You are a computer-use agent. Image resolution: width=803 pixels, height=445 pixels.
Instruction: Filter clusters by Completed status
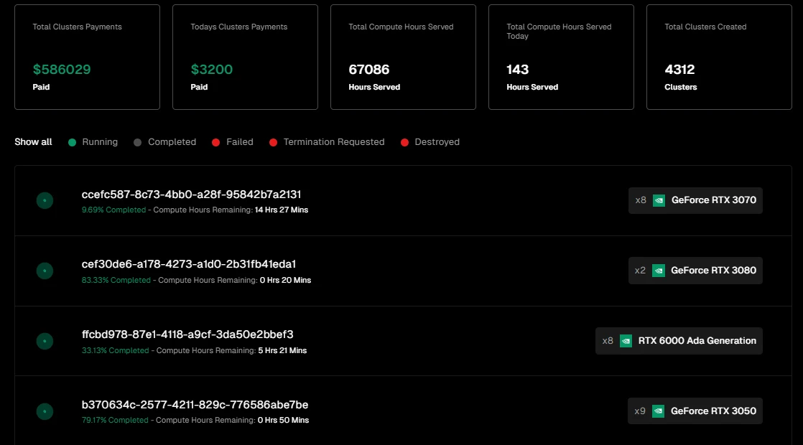pyautogui.click(x=165, y=142)
